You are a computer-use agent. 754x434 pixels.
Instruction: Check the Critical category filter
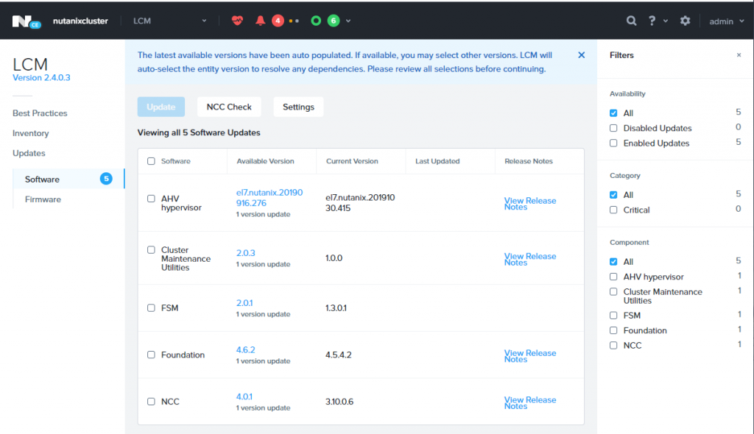pos(613,210)
